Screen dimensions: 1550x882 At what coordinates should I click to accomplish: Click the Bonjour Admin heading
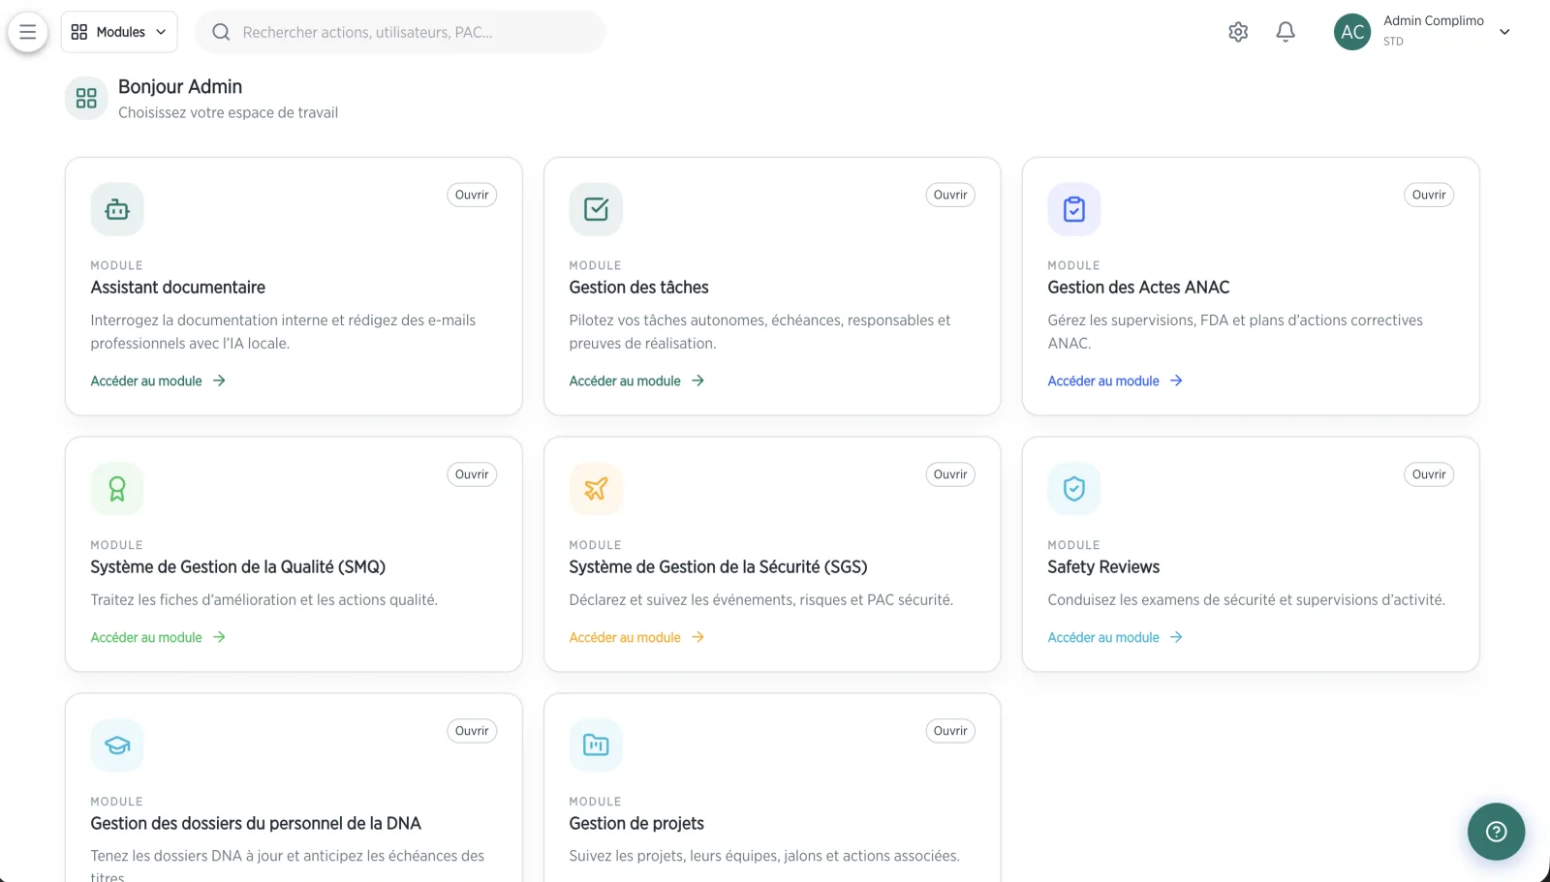(x=180, y=87)
